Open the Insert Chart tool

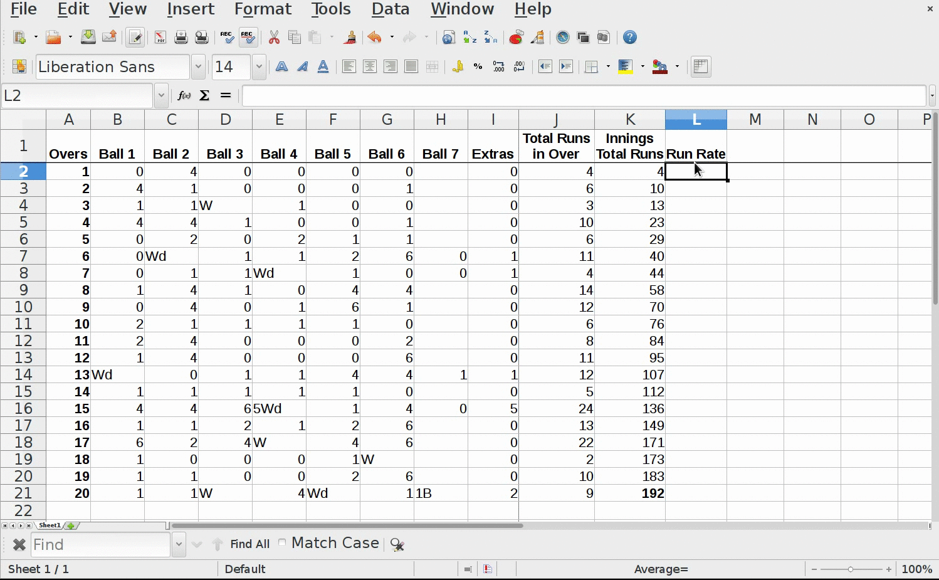(516, 38)
